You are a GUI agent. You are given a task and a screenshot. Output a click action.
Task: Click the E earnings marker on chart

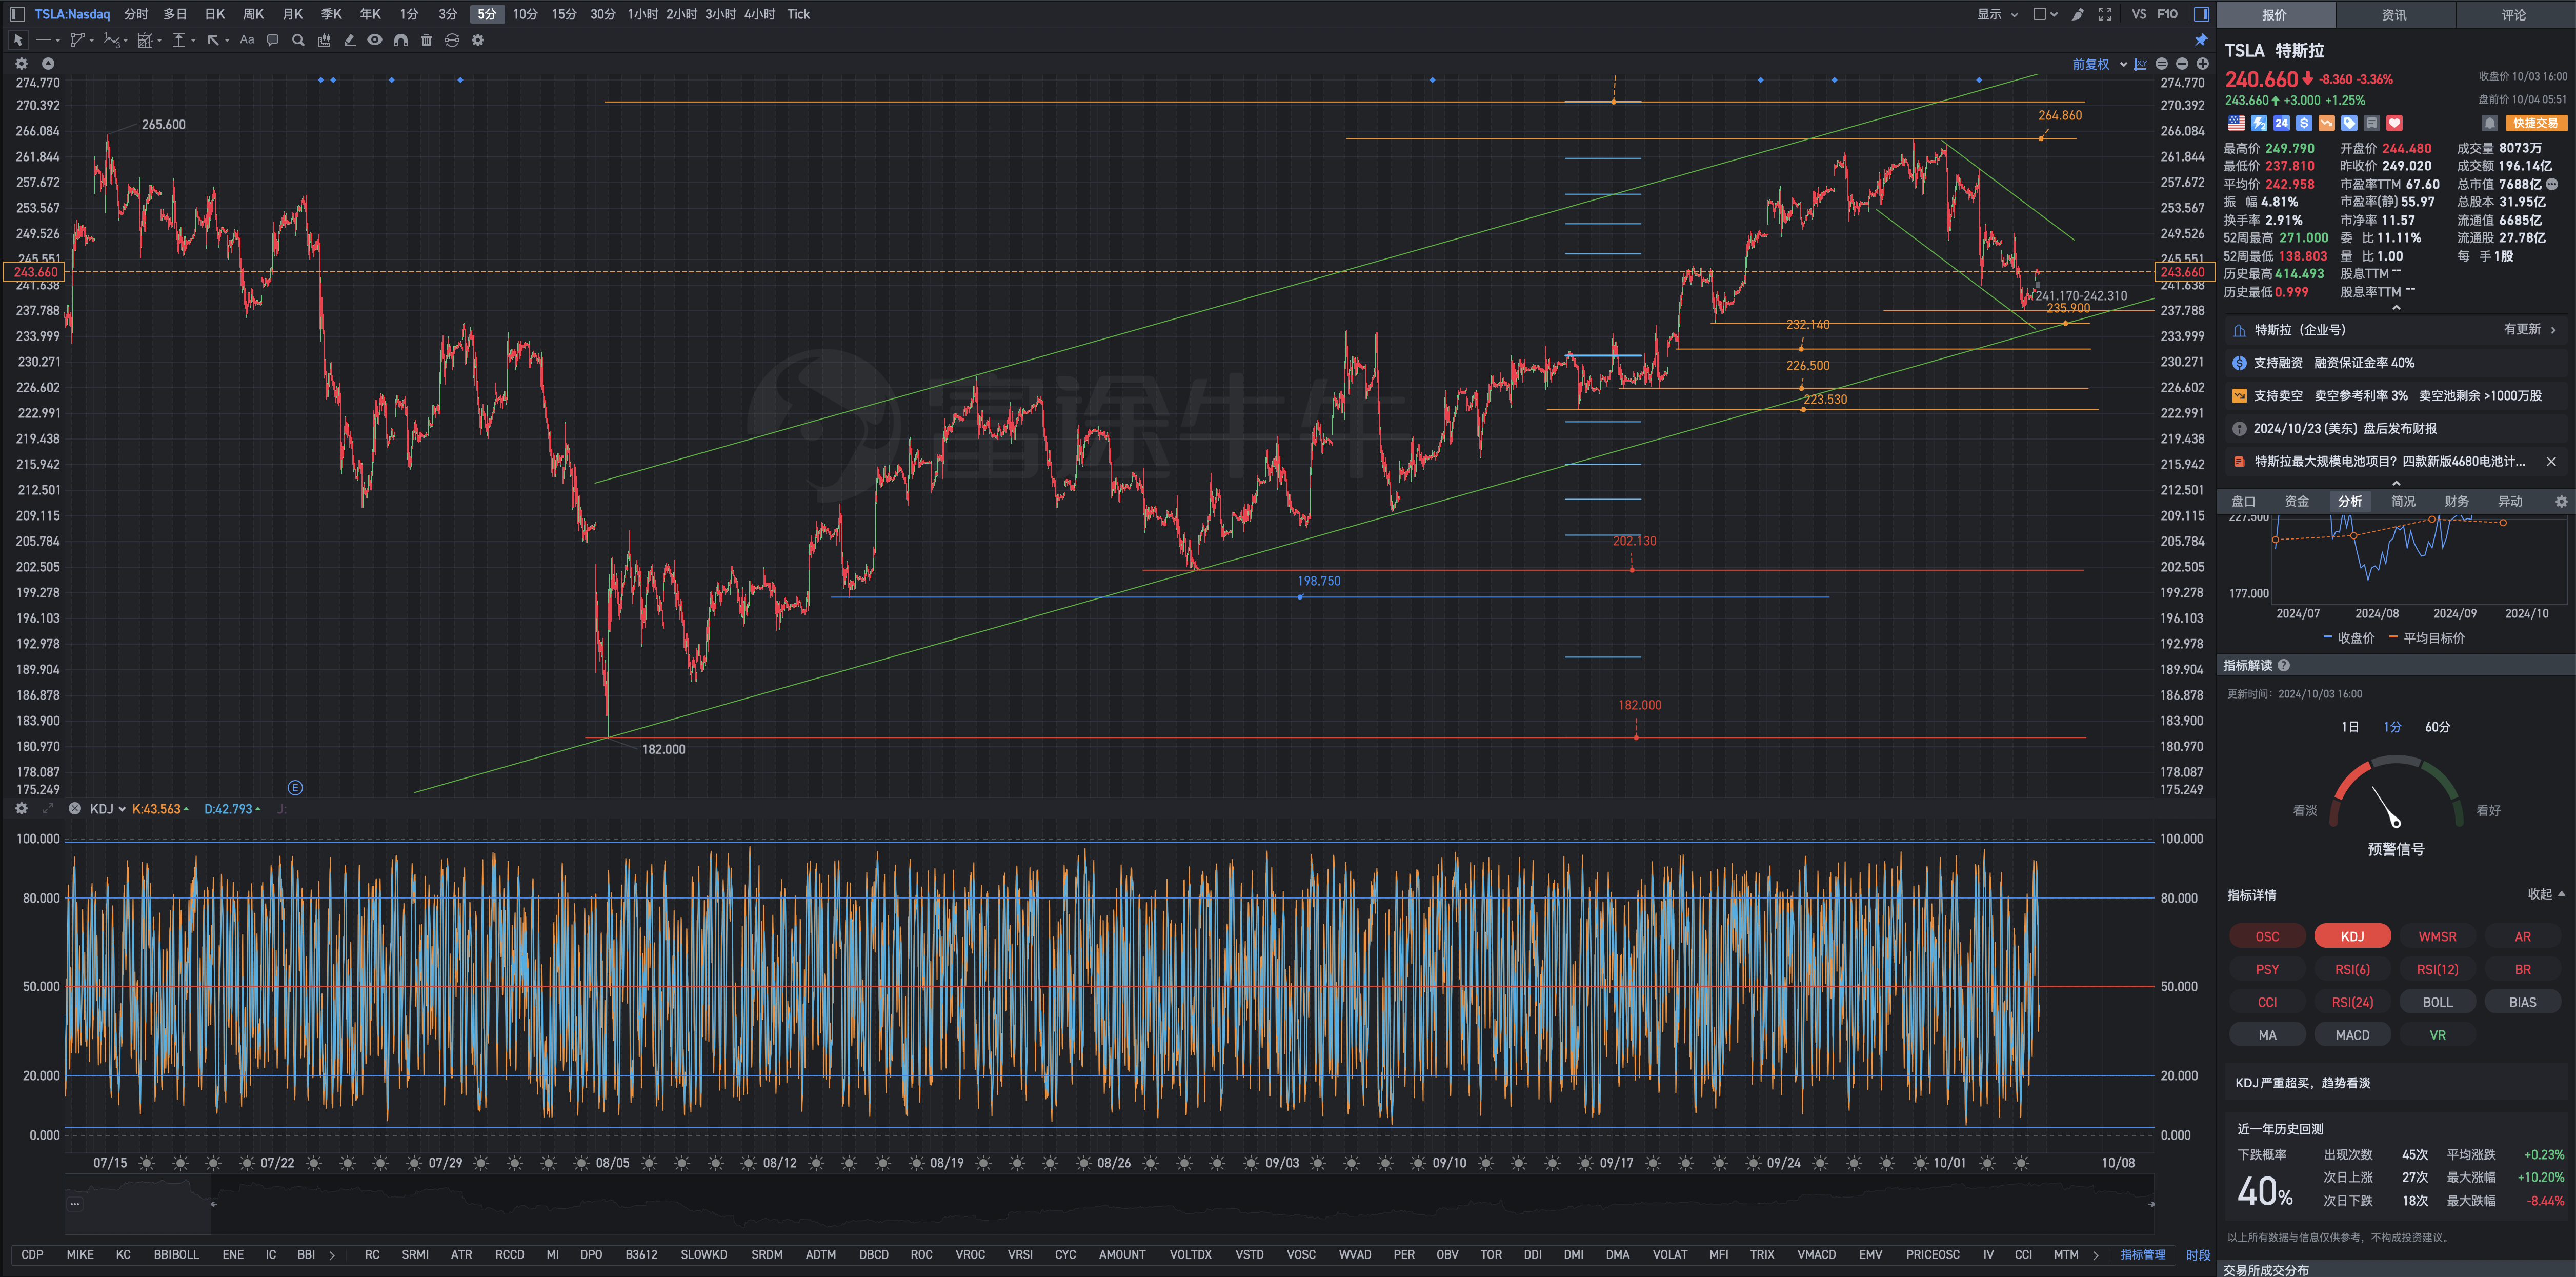295,787
